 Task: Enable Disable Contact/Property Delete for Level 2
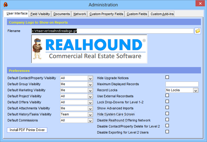(167, 125)
